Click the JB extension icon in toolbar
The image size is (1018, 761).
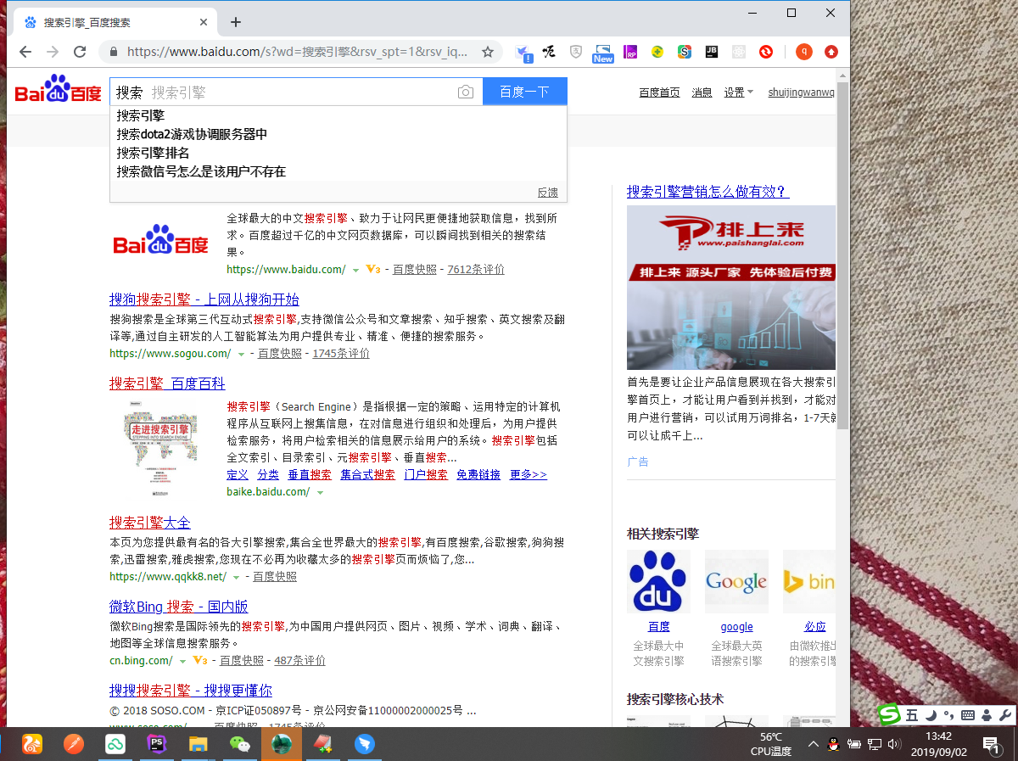[x=711, y=52]
